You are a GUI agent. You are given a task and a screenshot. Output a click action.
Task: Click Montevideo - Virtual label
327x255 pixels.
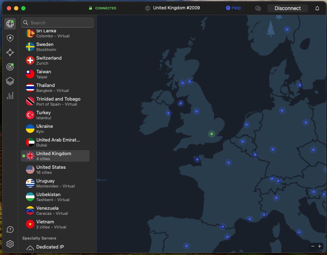(x=55, y=186)
